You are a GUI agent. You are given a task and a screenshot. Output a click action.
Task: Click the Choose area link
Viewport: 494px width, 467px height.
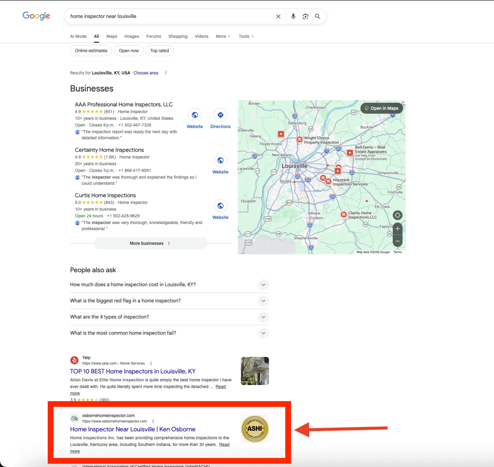146,73
